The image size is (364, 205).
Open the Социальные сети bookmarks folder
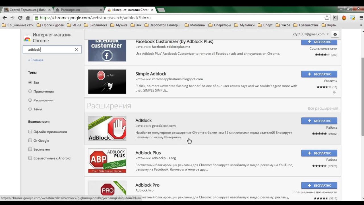point(18,25)
